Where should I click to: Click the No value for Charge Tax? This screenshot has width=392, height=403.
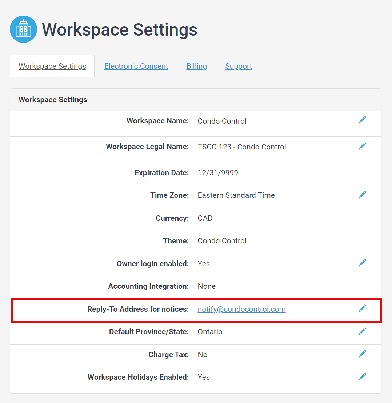203,355
